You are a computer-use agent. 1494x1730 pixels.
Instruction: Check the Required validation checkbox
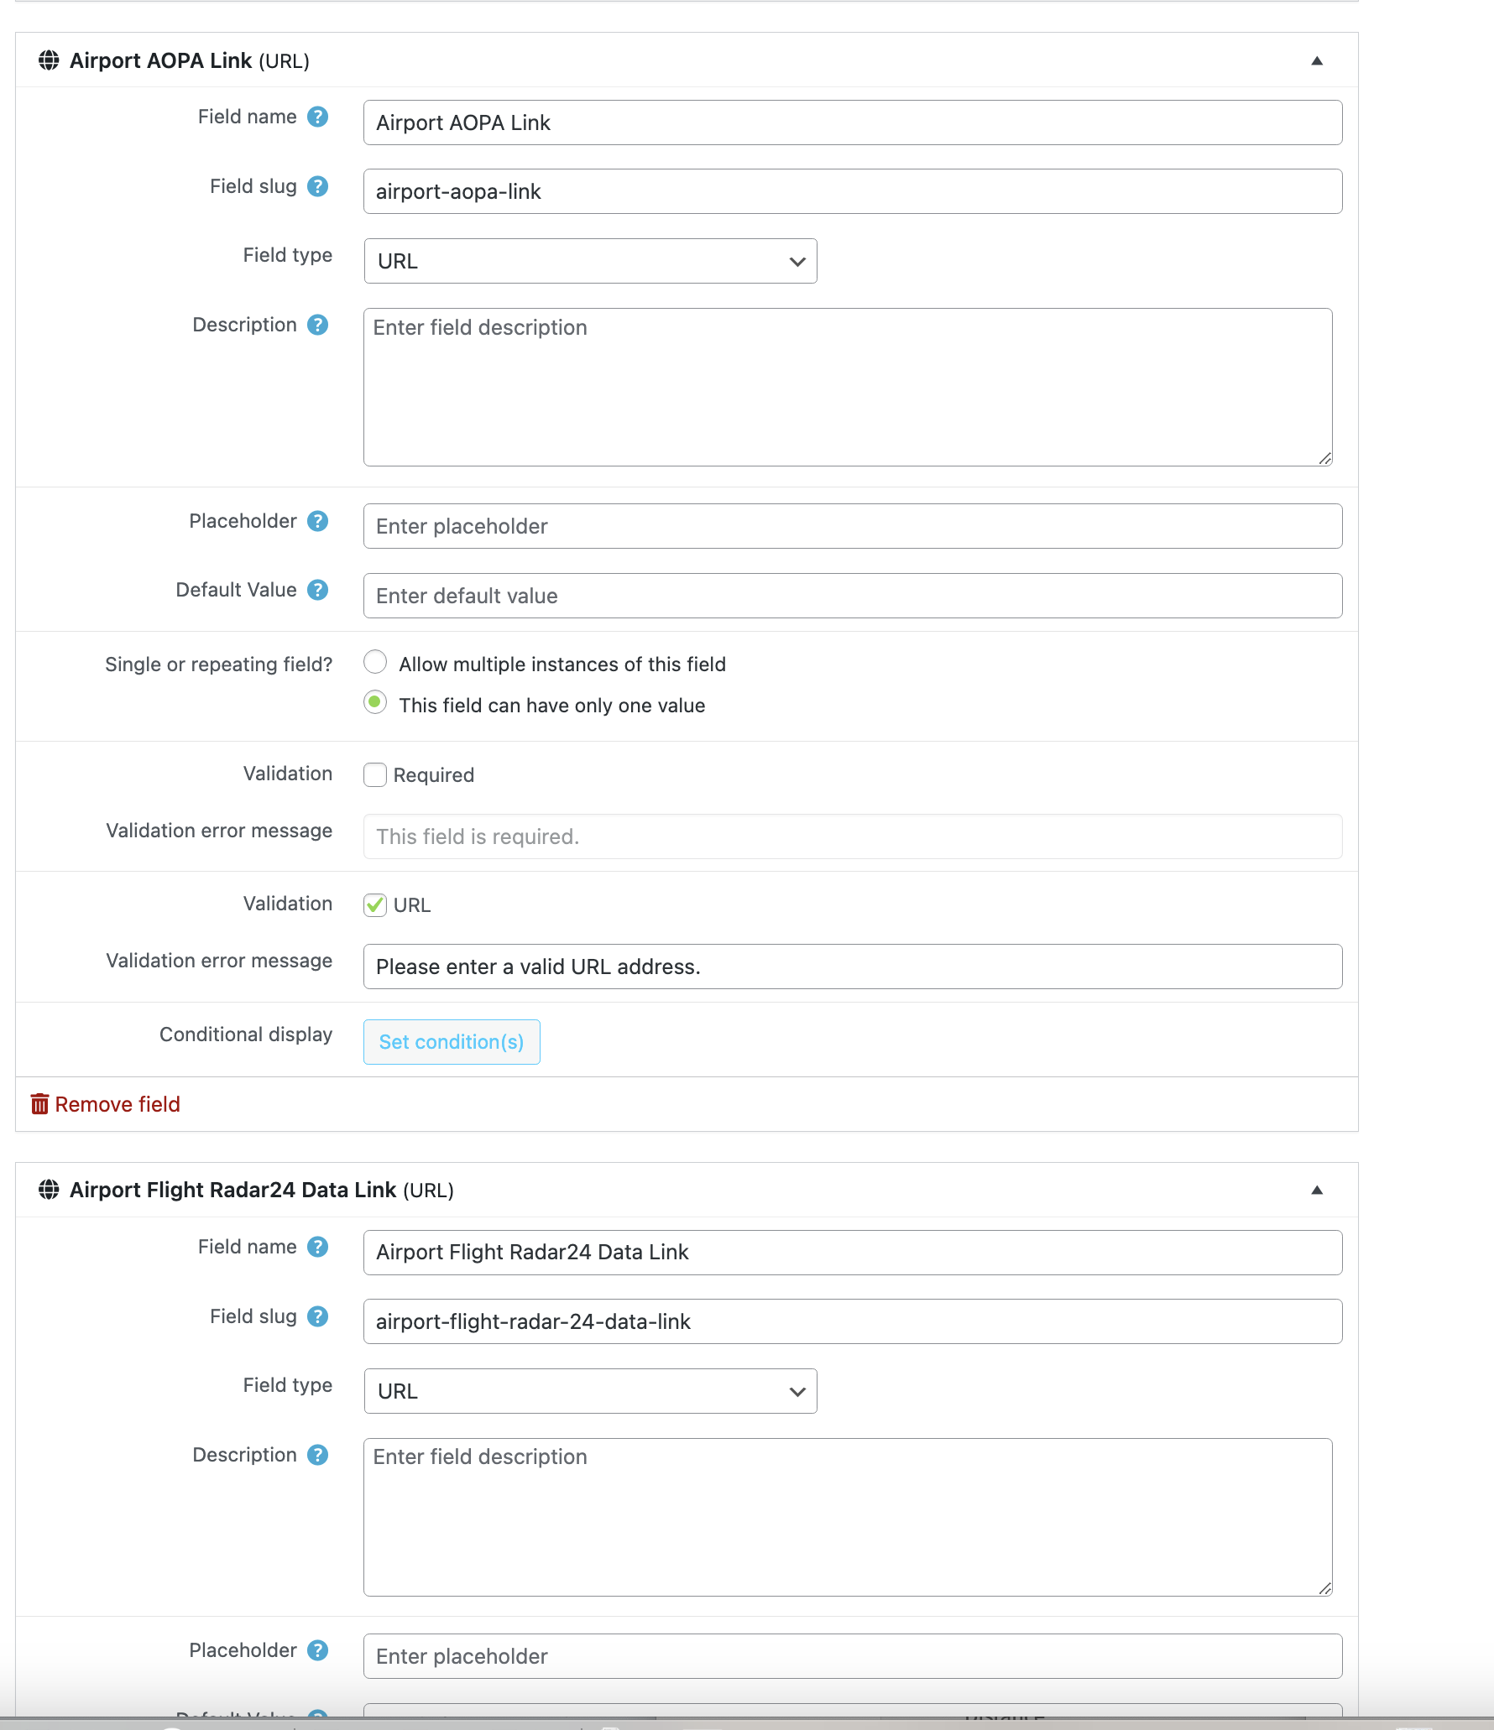(x=375, y=774)
